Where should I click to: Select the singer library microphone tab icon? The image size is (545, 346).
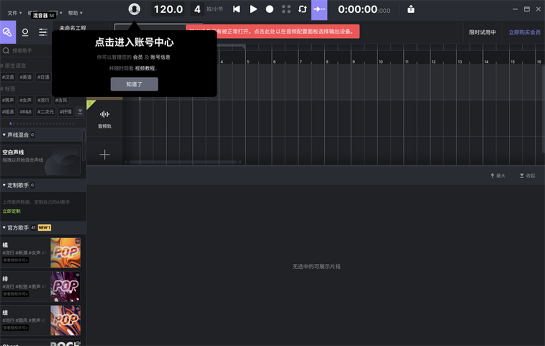(8, 32)
